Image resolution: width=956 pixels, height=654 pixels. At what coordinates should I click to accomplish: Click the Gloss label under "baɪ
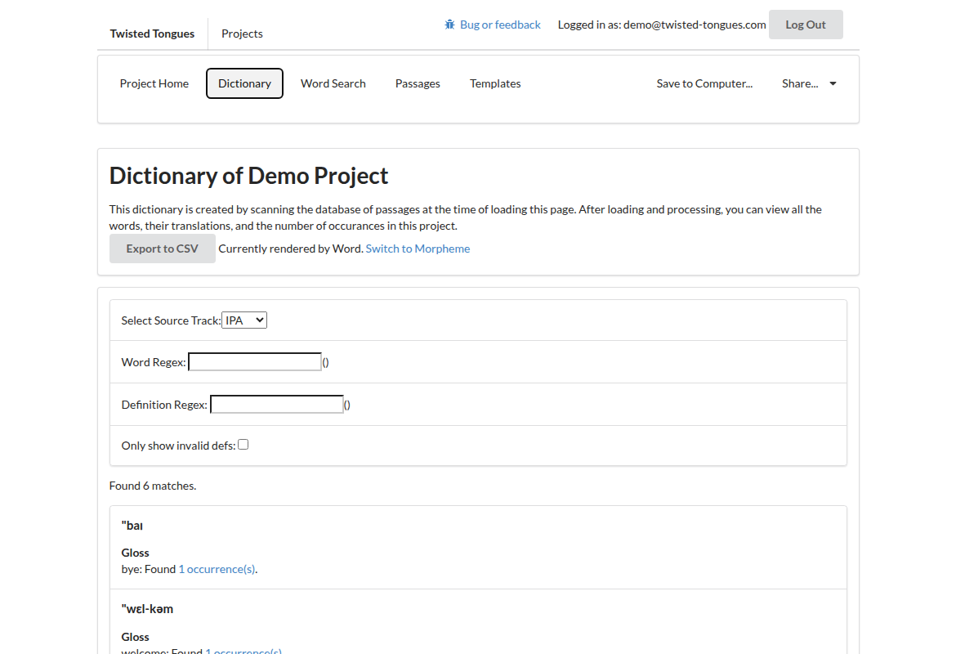[136, 553]
